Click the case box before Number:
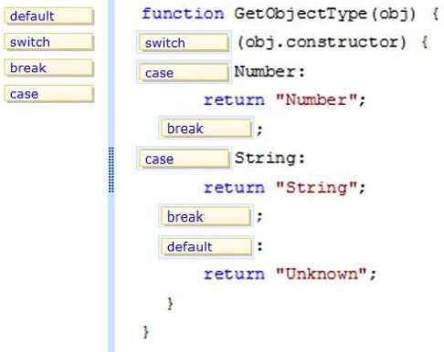This screenshot has width=444, height=352. coord(184,73)
